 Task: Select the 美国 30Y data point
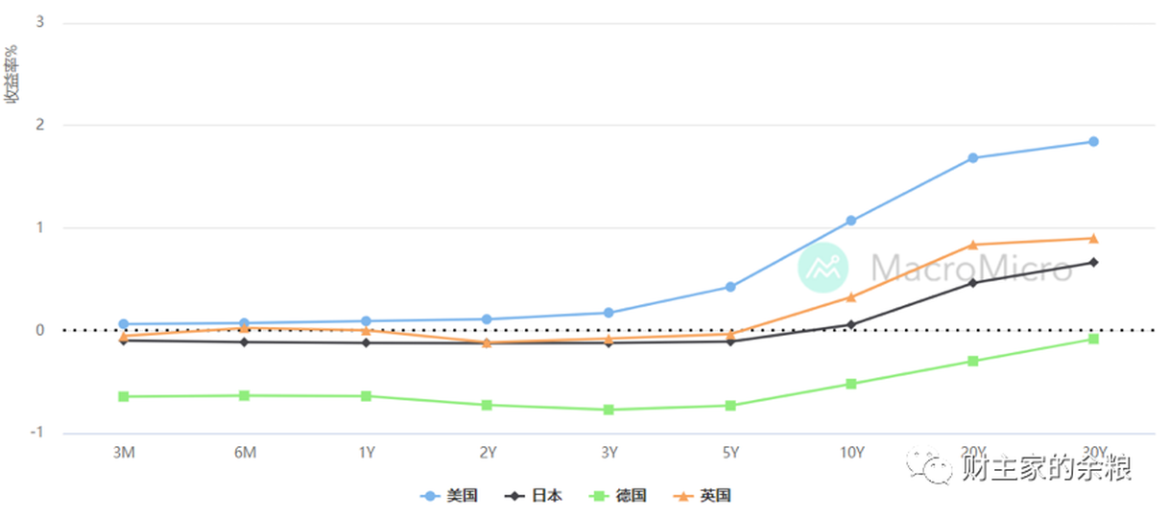(1093, 142)
